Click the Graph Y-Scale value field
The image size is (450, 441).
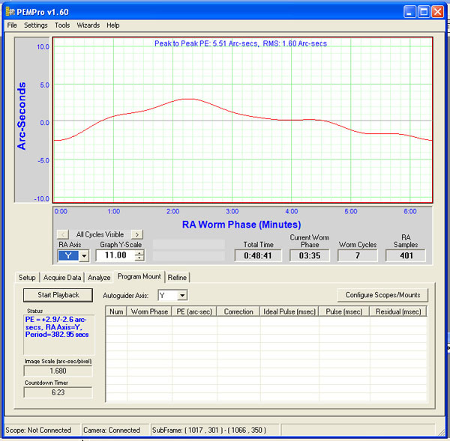115,255
